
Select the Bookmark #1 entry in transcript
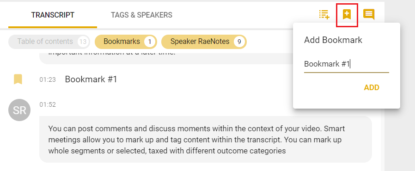pos(91,79)
